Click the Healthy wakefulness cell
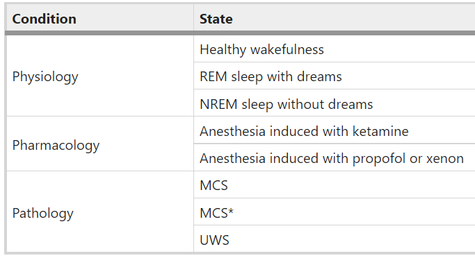Viewport: 475px width, 258px height. tap(335, 49)
